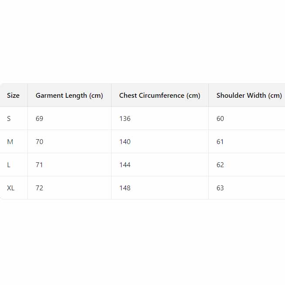Select chest circumference value 148
This screenshot has height=285, width=285.
click(125, 188)
